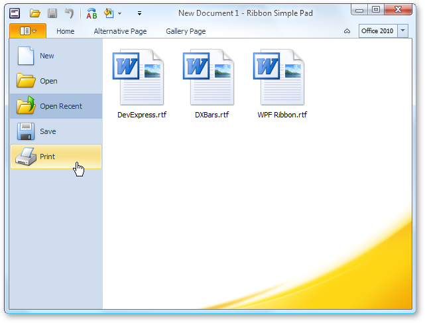Image resolution: width=425 pixels, height=323 pixels.
Task: Open the DevExpress.rtf recent document
Action: (x=142, y=84)
